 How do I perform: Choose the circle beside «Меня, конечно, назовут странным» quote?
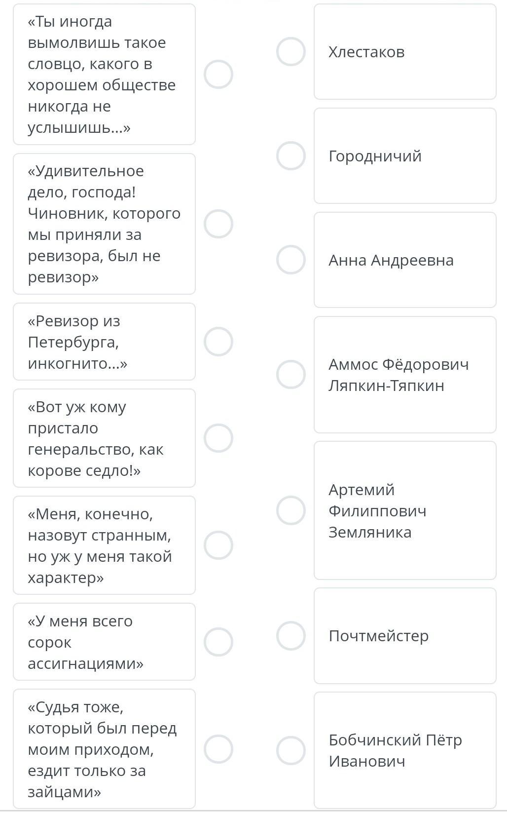tap(218, 545)
